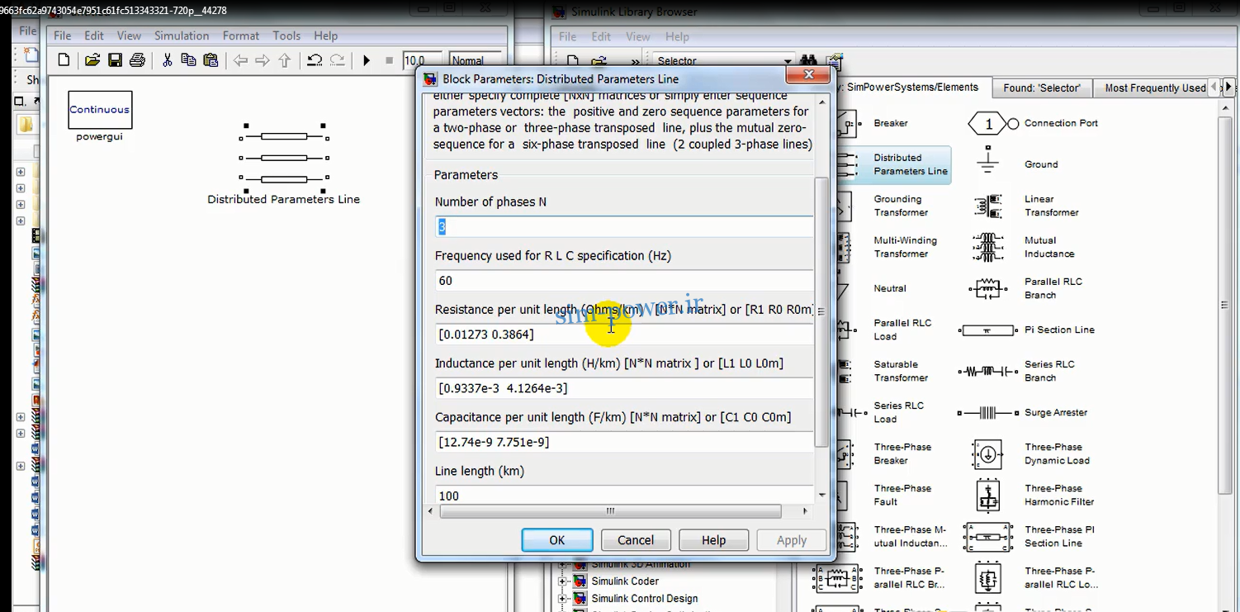
Task: Cut selection with the scissors icon
Action: [167, 60]
